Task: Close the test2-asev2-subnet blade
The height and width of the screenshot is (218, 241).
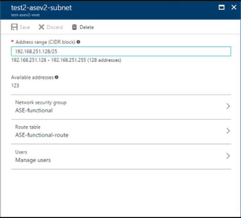Action: (234, 7)
